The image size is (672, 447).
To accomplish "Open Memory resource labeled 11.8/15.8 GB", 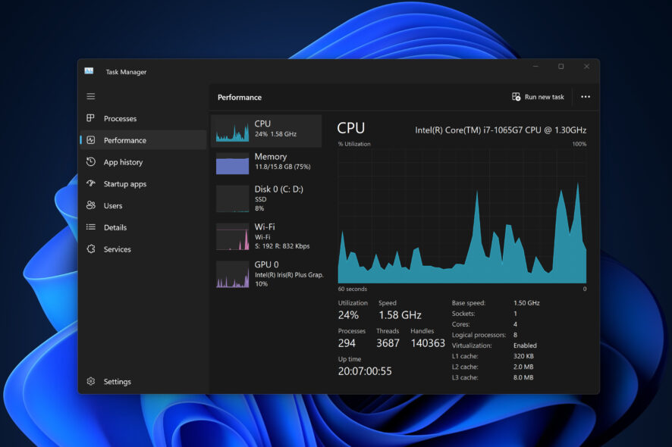I will (266, 163).
